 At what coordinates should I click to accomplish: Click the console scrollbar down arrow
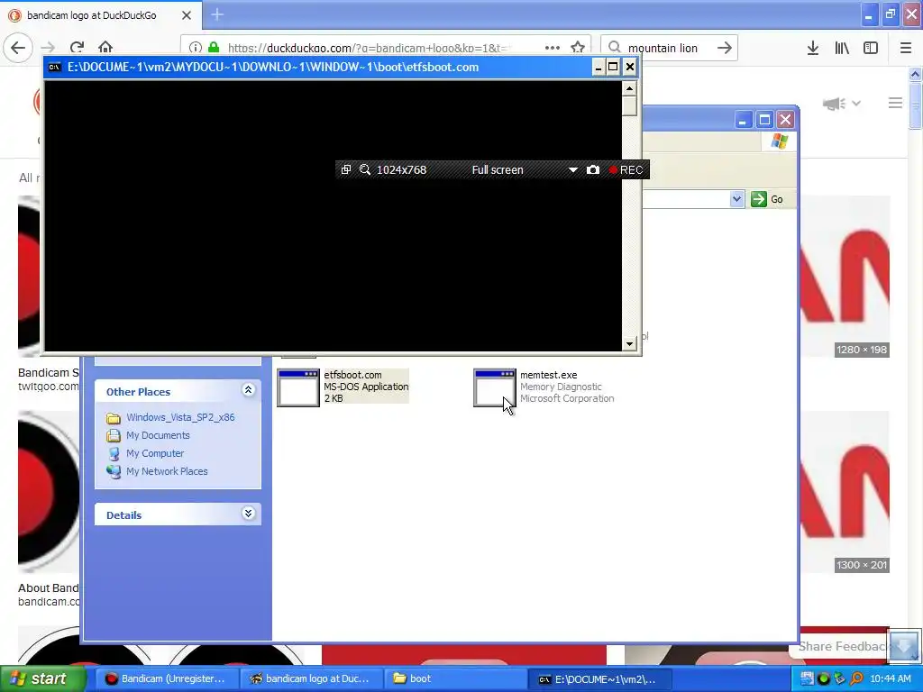coord(629,343)
